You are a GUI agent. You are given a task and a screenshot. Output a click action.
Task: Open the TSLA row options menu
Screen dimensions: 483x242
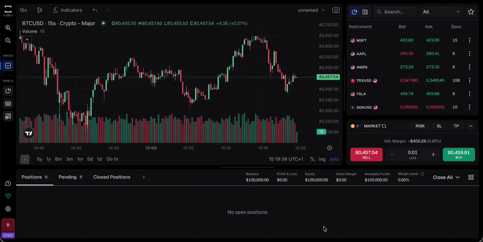pyautogui.click(x=470, y=94)
